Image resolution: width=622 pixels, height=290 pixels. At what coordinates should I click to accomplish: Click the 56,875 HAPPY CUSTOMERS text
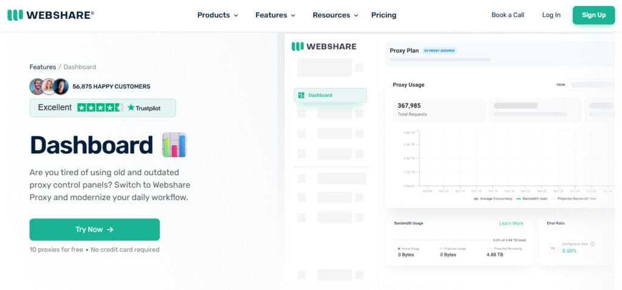[x=111, y=86]
